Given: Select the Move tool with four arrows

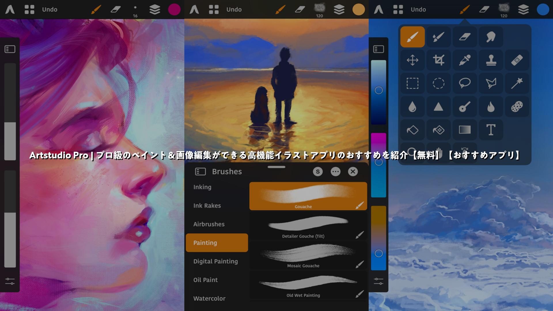Looking at the screenshot, I should [x=412, y=60].
